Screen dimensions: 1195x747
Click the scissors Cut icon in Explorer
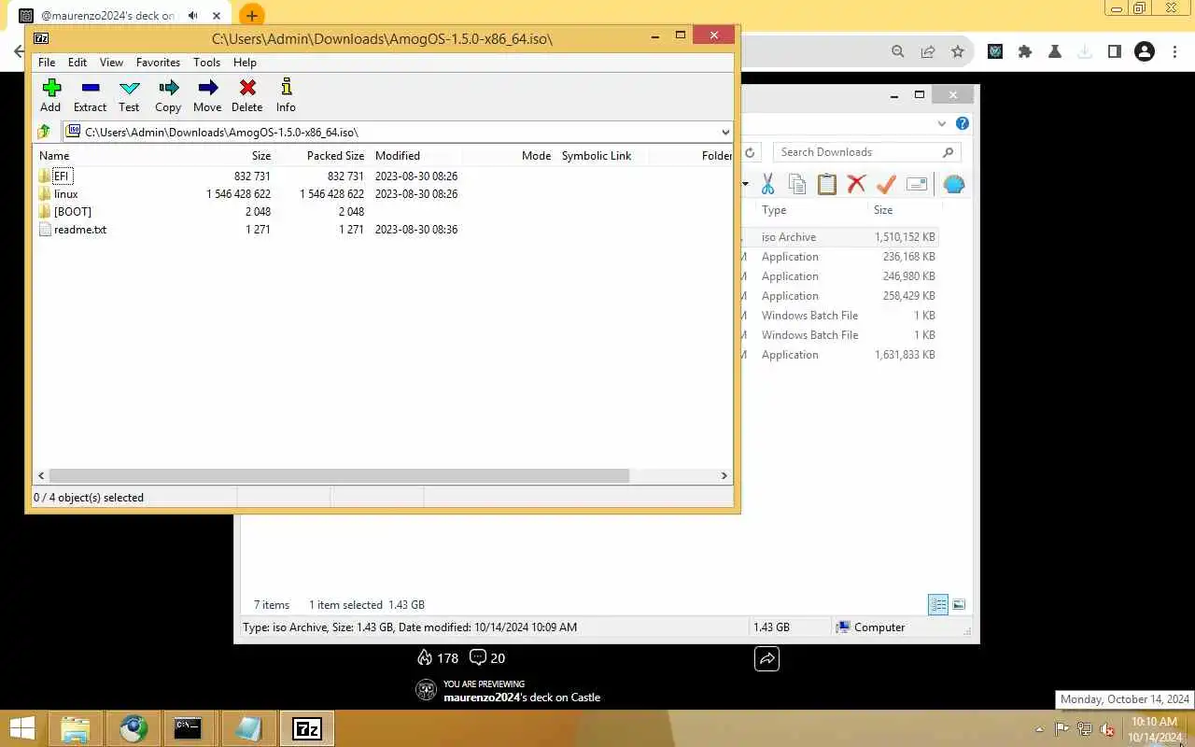(768, 184)
